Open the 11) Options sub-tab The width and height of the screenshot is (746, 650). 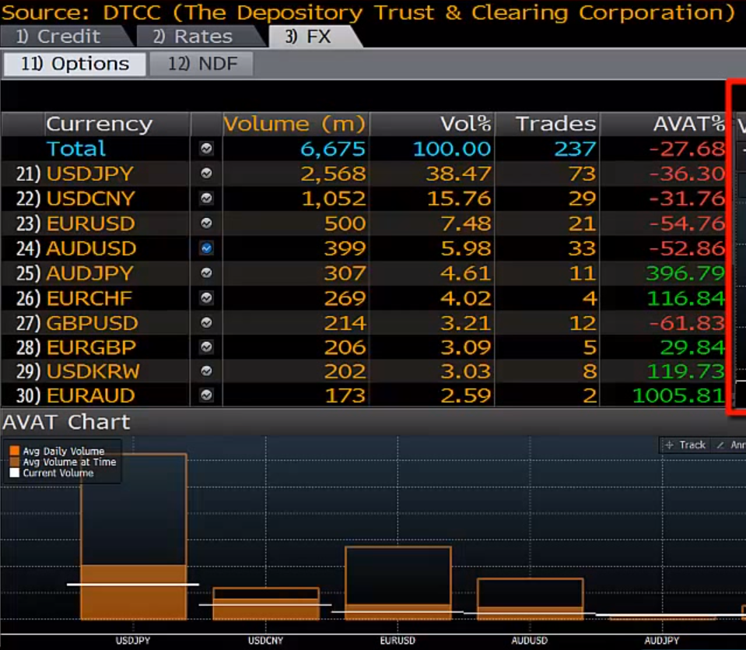click(x=75, y=64)
